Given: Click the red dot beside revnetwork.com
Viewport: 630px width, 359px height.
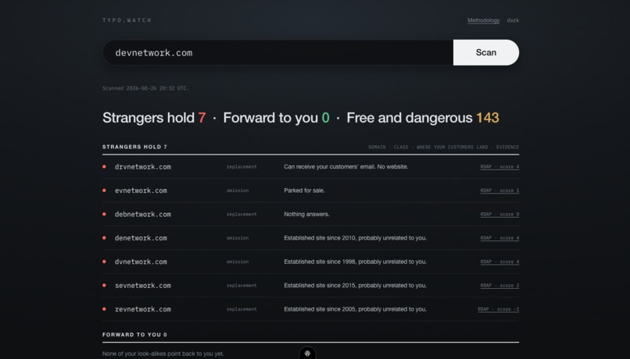Looking at the screenshot, I should click(x=105, y=309).
